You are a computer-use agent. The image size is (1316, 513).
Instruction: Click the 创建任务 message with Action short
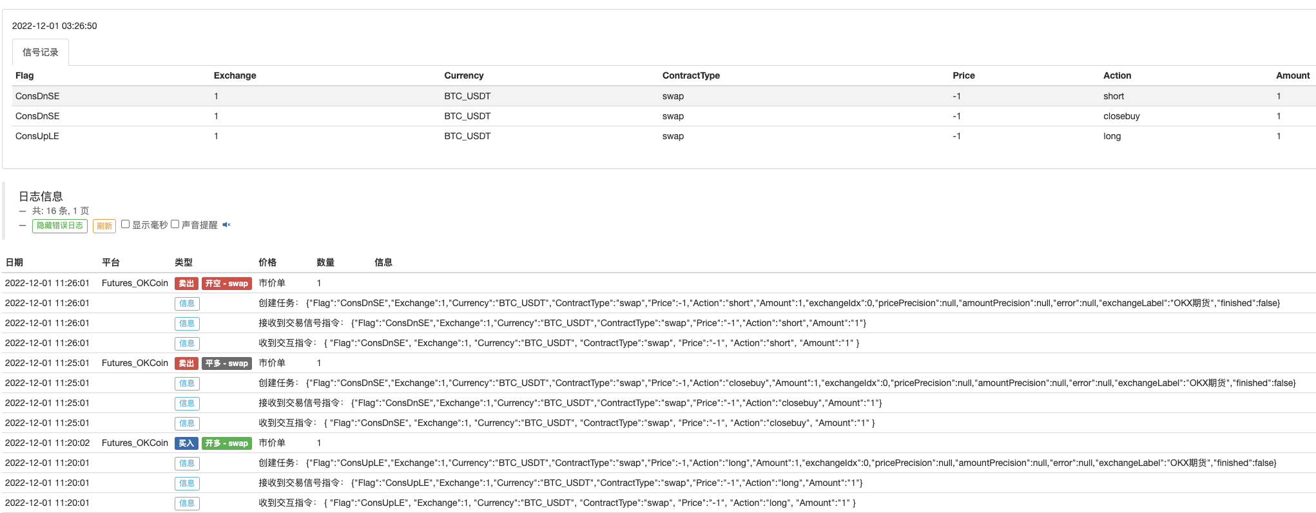[x=769, y=303]
